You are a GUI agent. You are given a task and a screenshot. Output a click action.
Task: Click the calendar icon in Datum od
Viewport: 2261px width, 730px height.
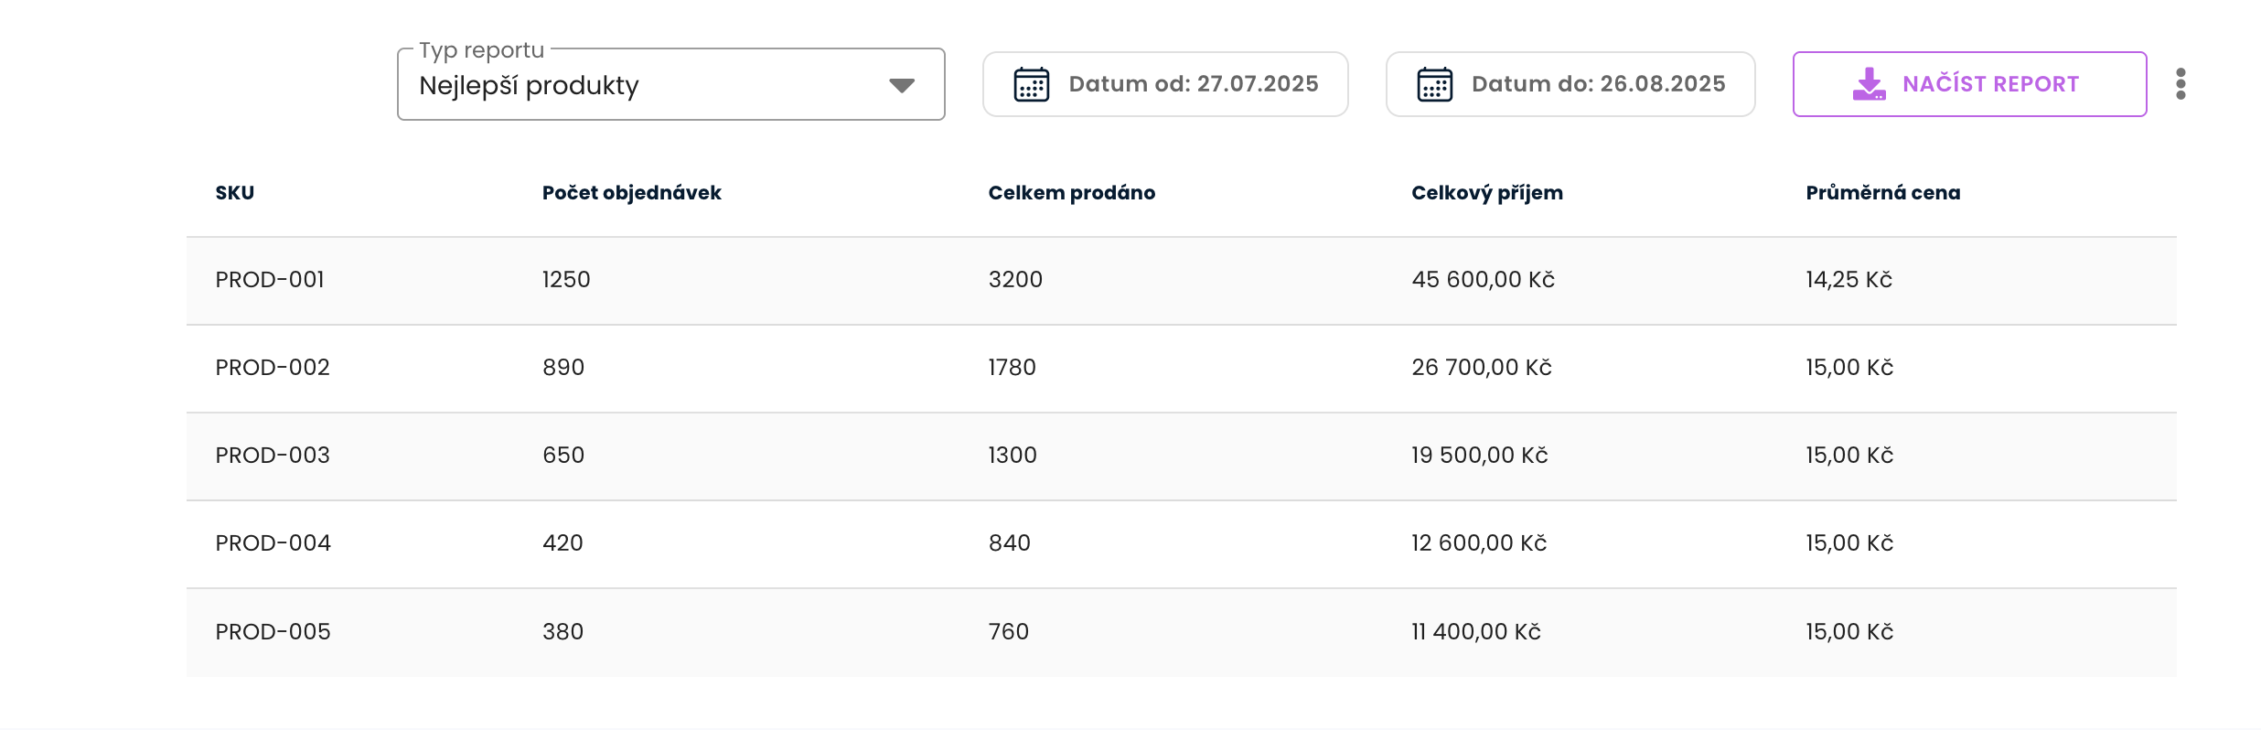[x=1031, y=84]
